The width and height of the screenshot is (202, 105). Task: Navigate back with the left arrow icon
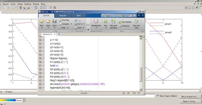76,20
